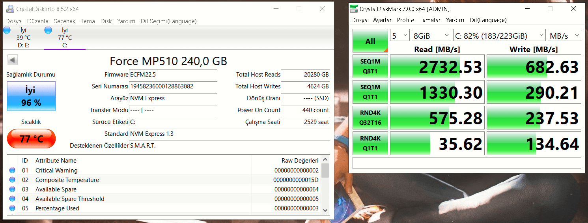Click the 2732.53 sequential read result
Viewport: 588px width, 223px height.
(x=437, y=66)
